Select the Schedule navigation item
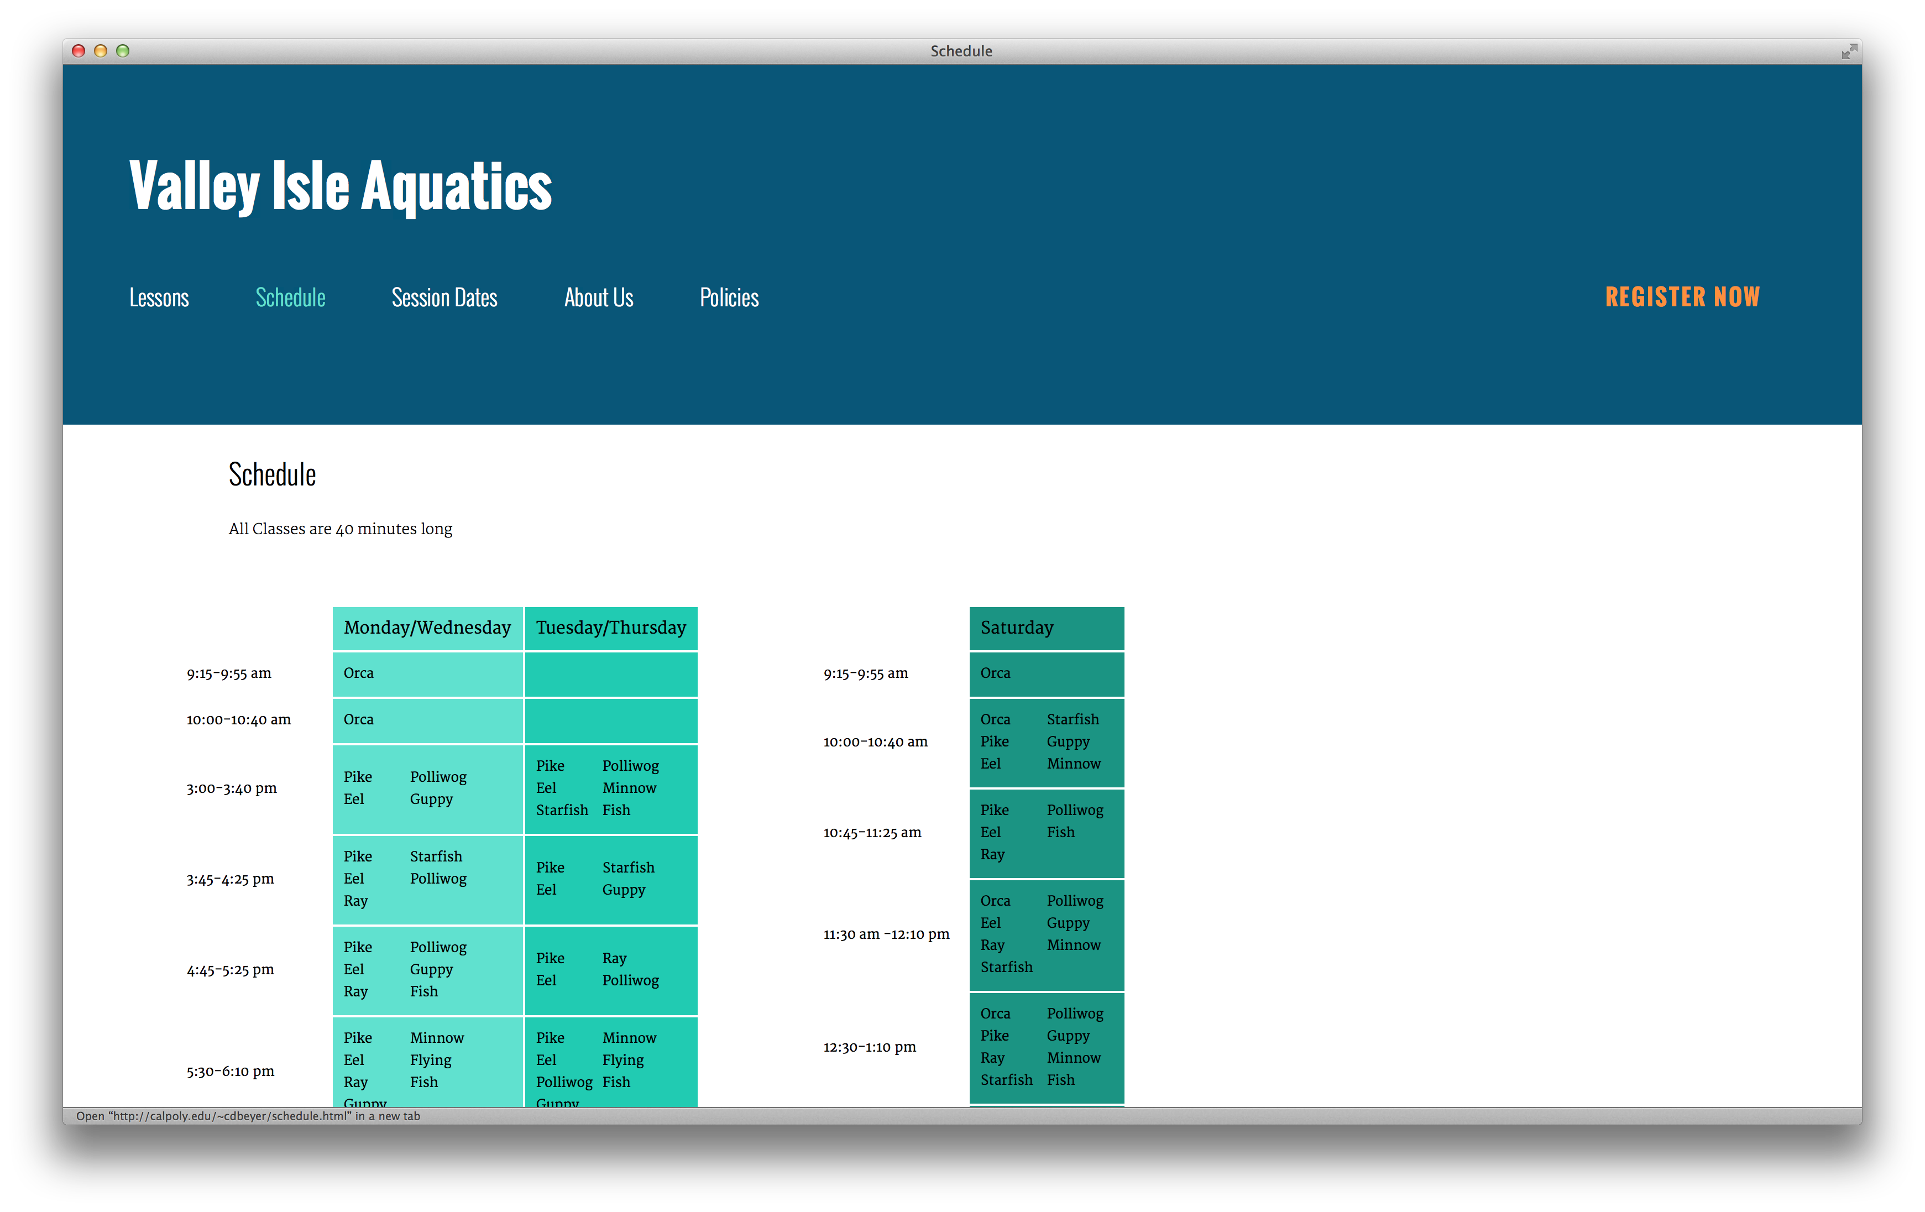 289,297
